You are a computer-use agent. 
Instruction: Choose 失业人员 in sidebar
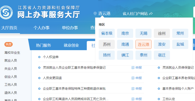(x=11, y=69)
